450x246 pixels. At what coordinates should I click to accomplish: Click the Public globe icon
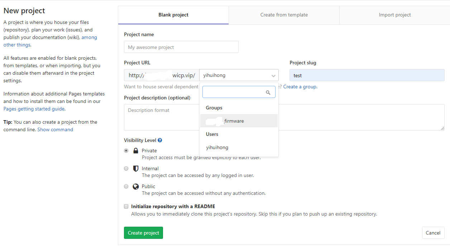135,186
